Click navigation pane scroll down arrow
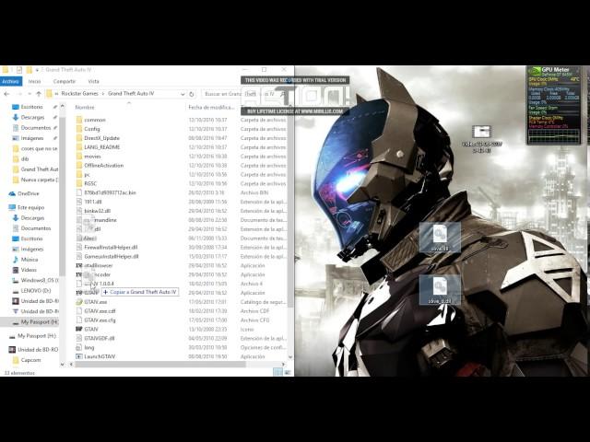The width and height of the screenshot is (590, 442). 62,365
